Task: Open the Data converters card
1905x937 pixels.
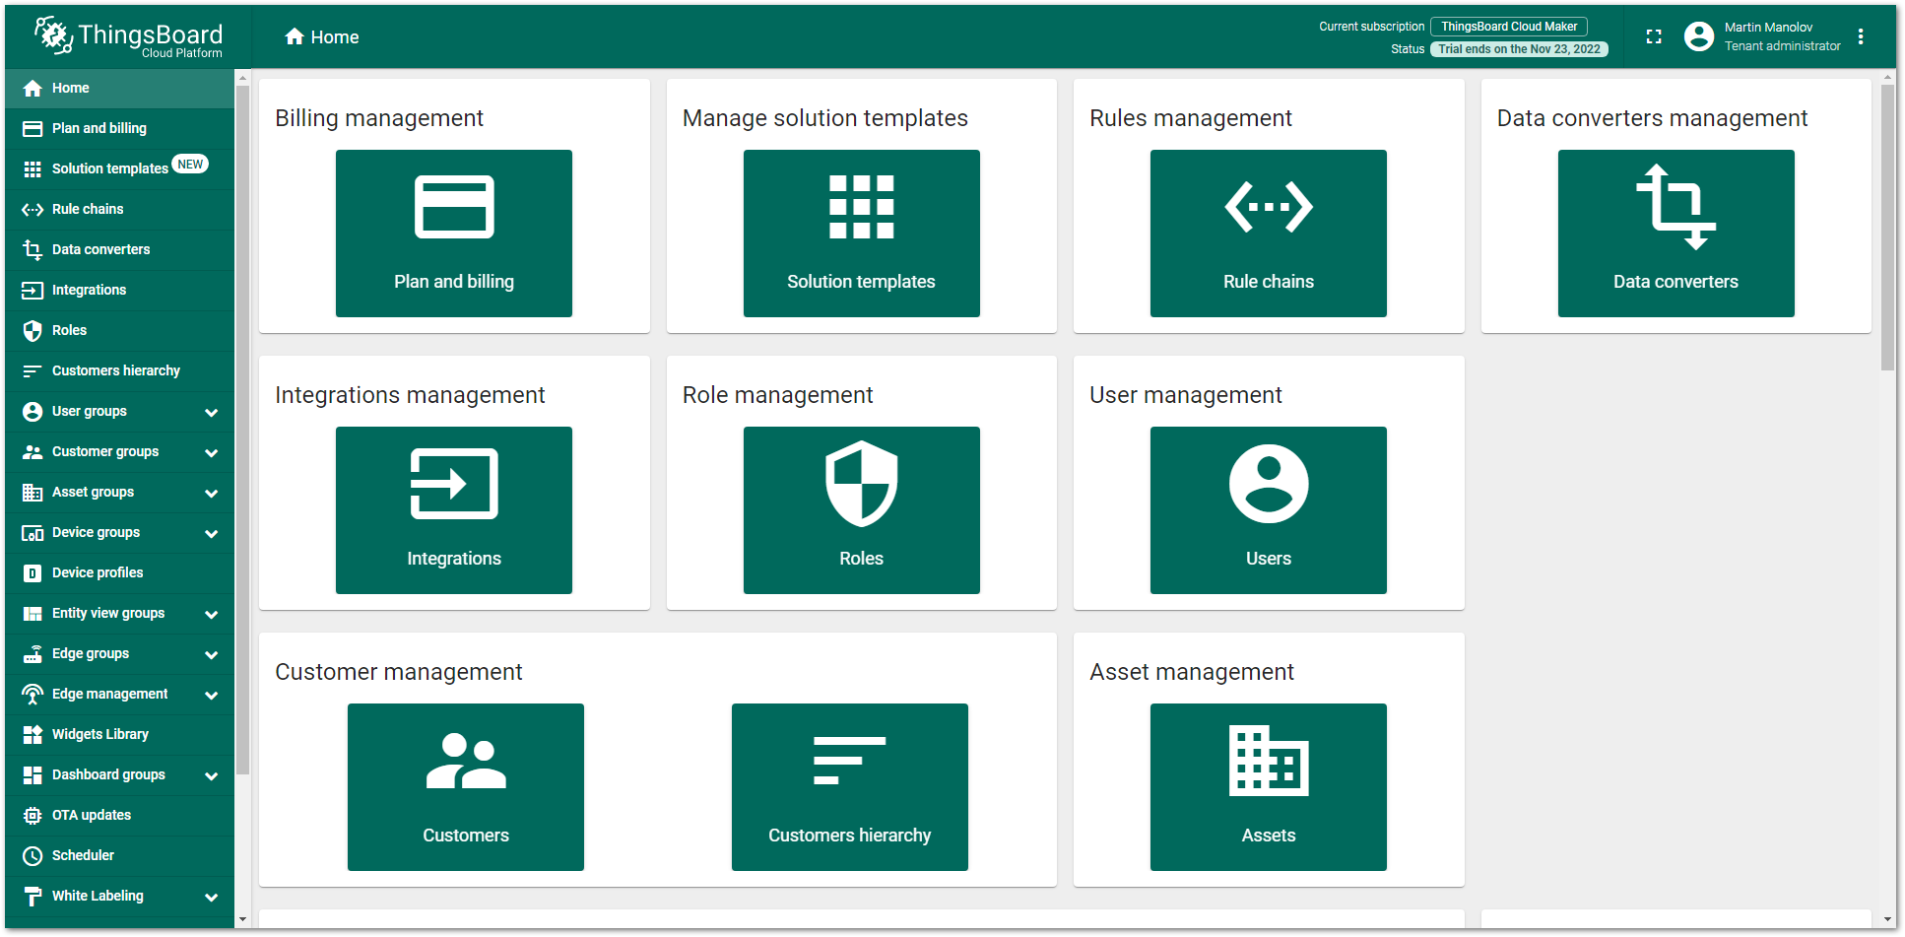Action: pyautogui.click(x=1675, y=234)
